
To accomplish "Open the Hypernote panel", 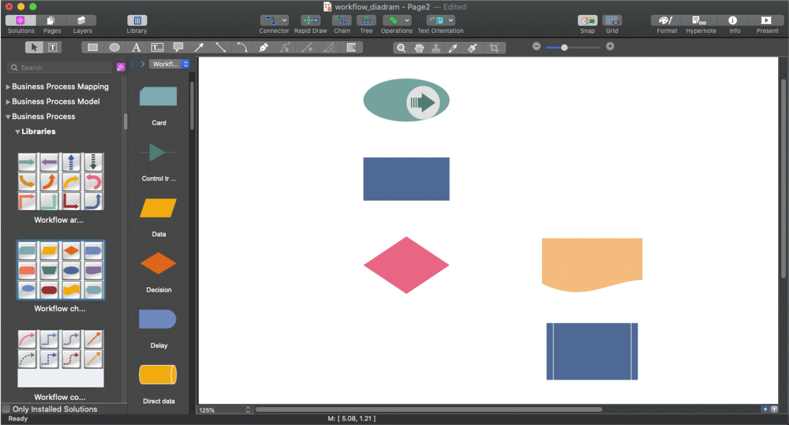I will point(700,21).
